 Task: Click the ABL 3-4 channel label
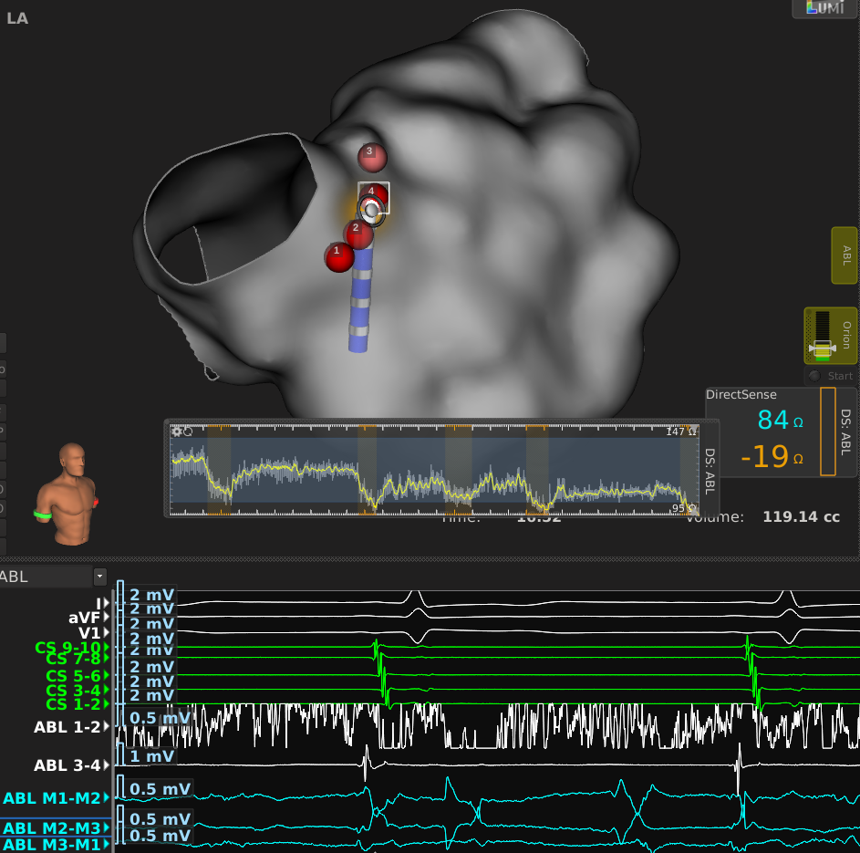click(67, 765)
